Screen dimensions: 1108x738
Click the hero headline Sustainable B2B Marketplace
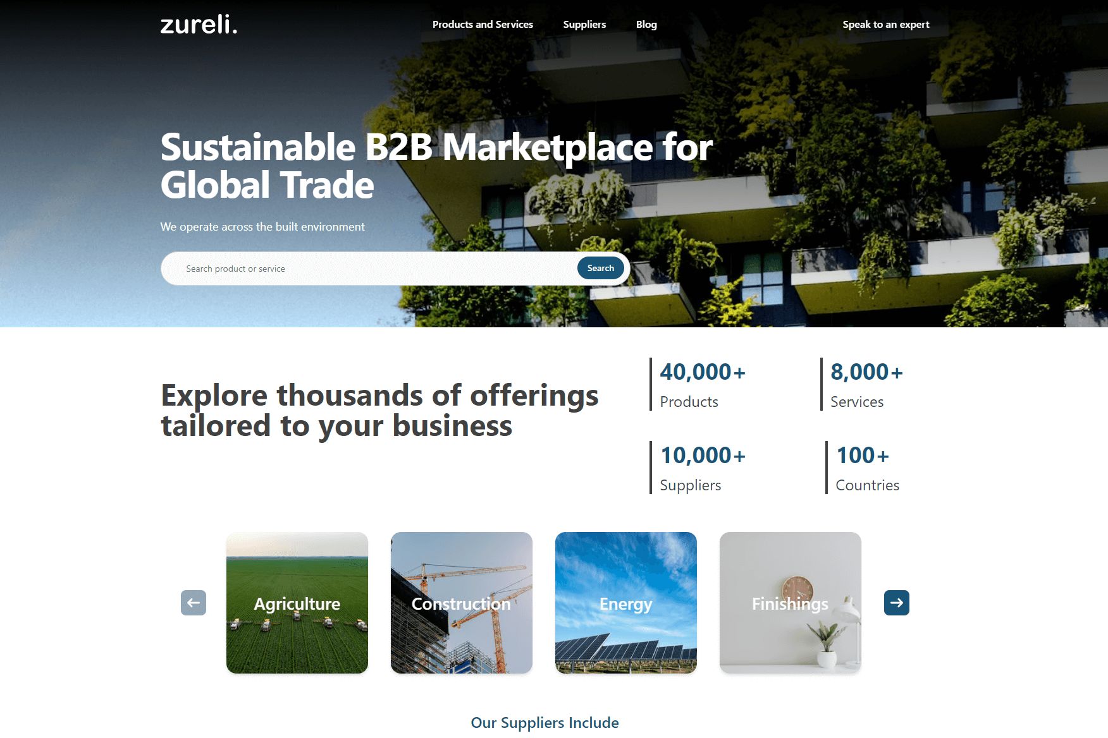click(436, 166)
